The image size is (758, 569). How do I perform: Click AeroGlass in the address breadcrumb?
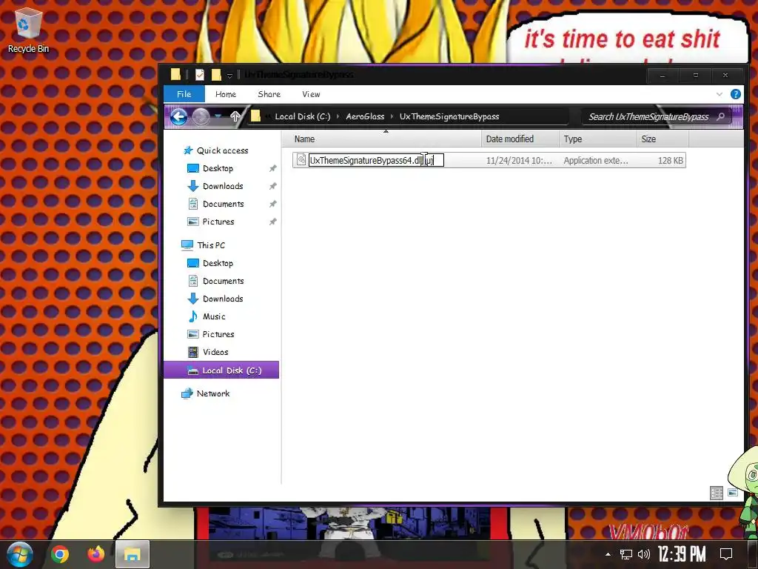(x=365, y=116)
